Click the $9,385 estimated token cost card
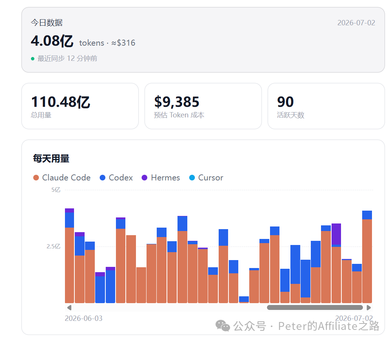392x342 pixels. coord(203,106)
